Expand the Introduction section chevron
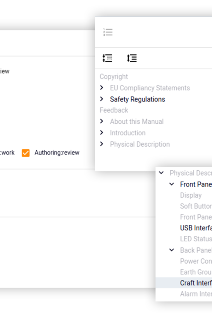Screen dimensions: 212x318 click(102, 132)
